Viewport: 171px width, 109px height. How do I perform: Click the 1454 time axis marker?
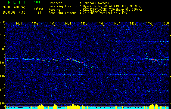[68, 23]
